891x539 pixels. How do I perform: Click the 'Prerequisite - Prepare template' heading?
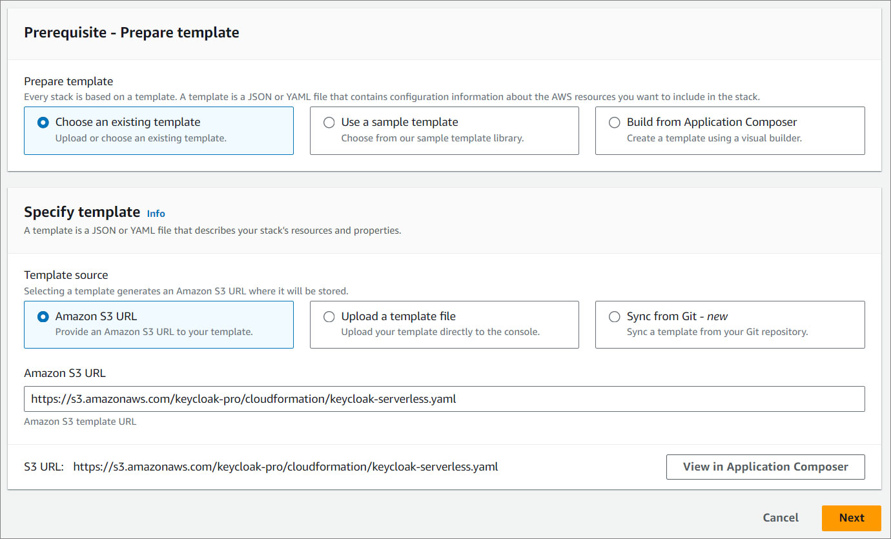(x=132, y=32)
